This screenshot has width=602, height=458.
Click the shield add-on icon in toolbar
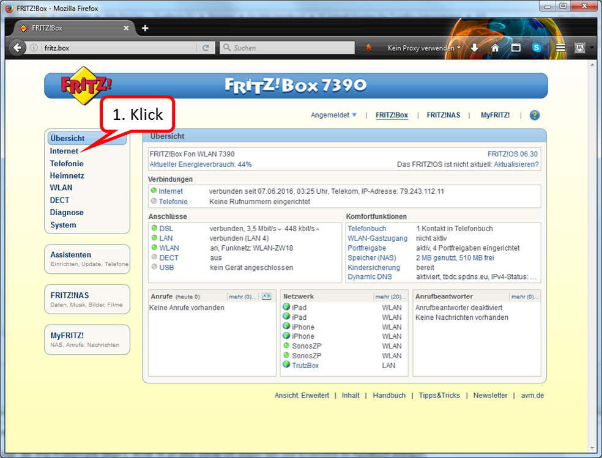coord(580,48)
